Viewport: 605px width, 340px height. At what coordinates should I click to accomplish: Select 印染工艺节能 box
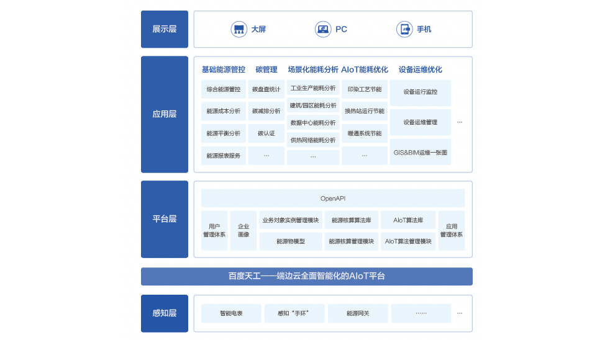[365, 89]
